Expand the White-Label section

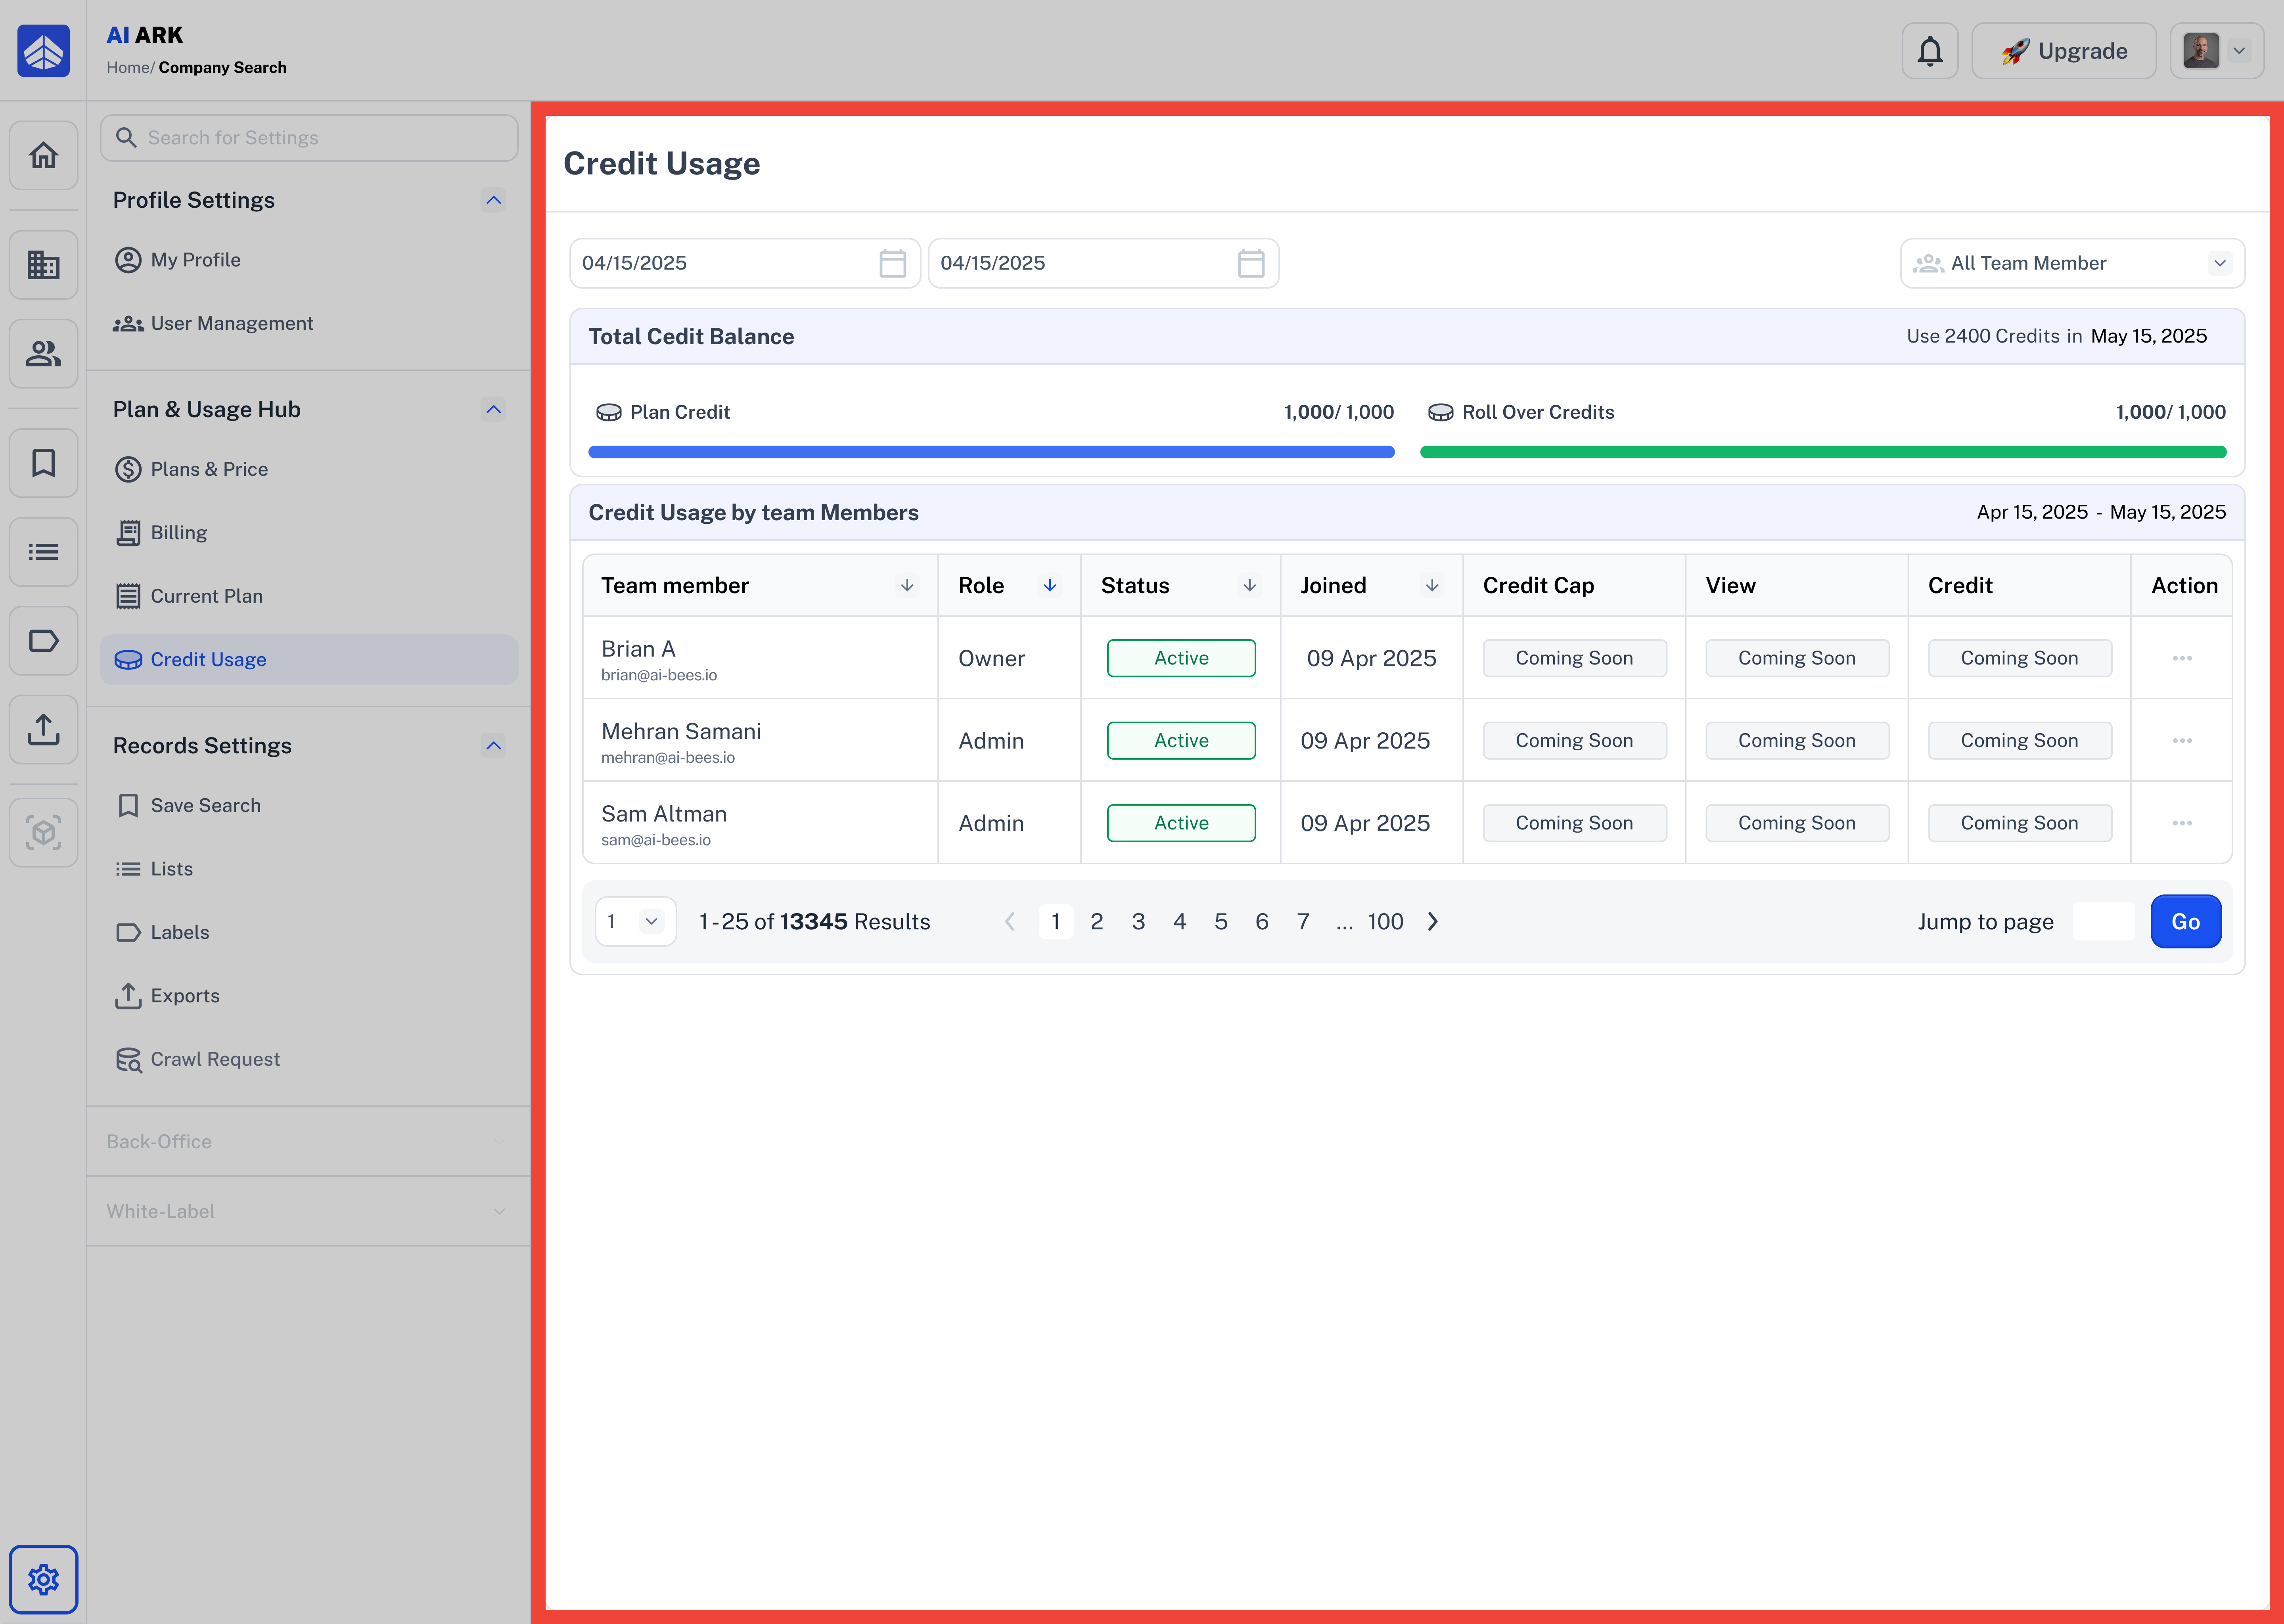click(308, 1211)
